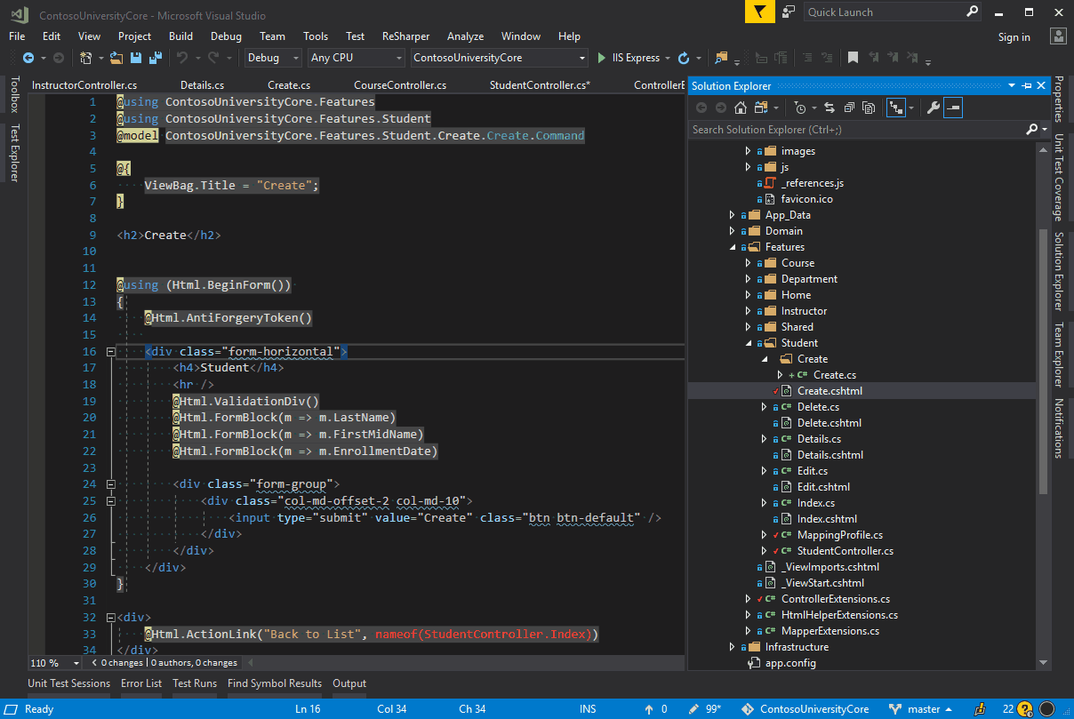Click the Show All Files icon

tap(869, 108)
